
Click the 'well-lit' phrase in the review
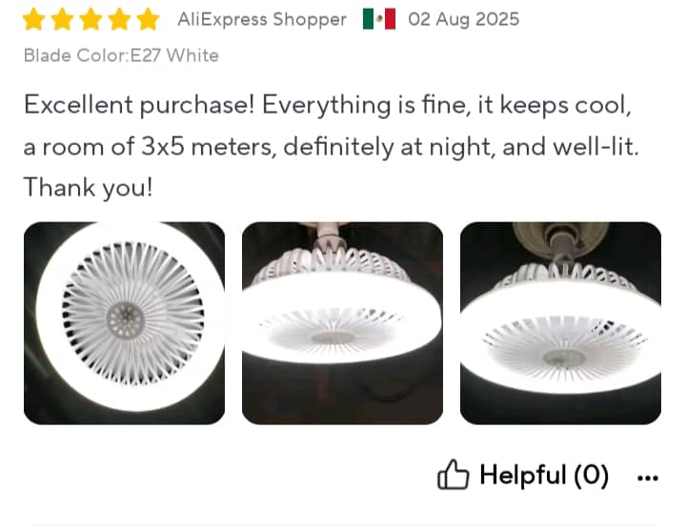[x=595, y=147]
